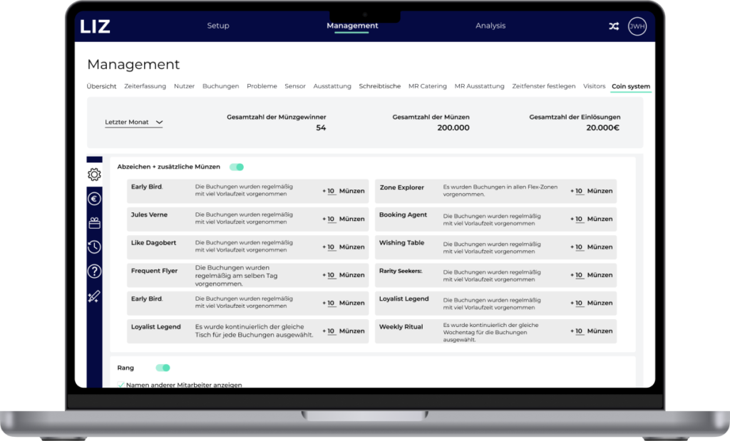Screen dimensions: 730x441
Task: Open the question mark help sidebar icon
Action: [x=94, y=271]
